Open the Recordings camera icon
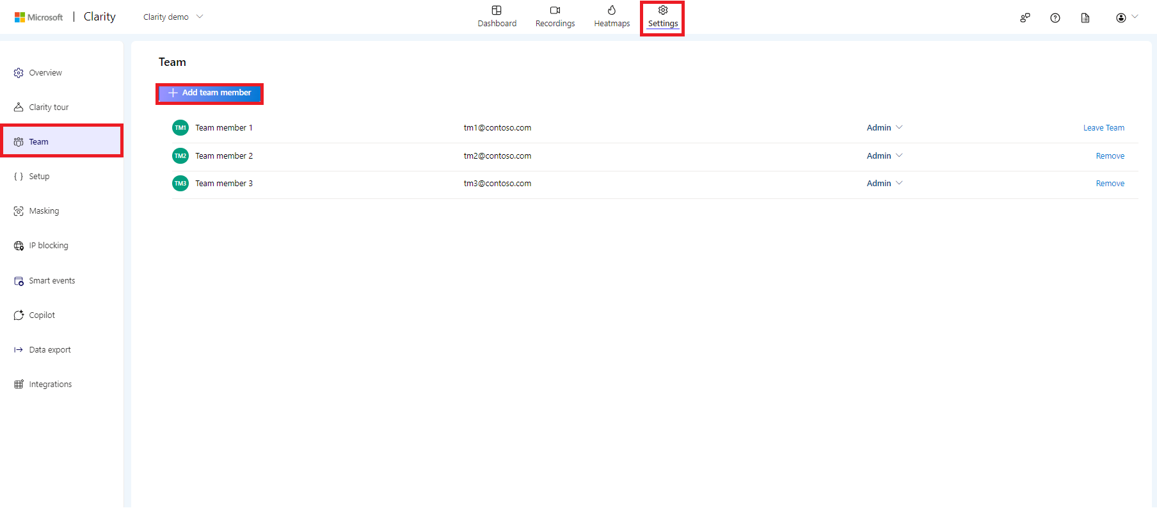1157x508 pixels. pos(555,10)
